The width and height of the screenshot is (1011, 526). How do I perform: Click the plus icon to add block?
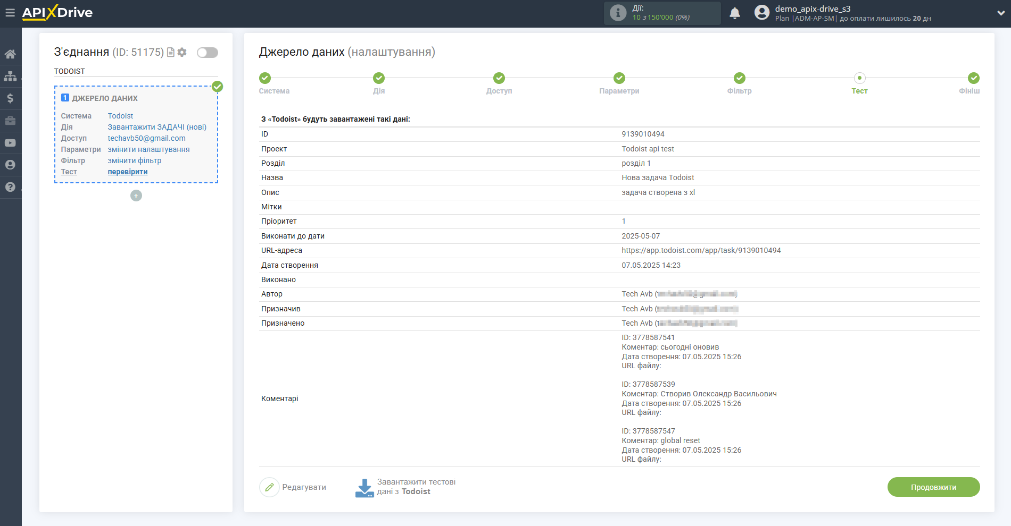(x=136, y=196)
